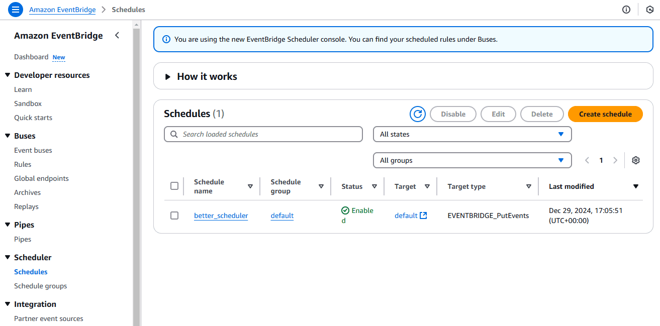Open the hamburger navigation menu
The image size is (660, 326).
(x=16, y=10)
